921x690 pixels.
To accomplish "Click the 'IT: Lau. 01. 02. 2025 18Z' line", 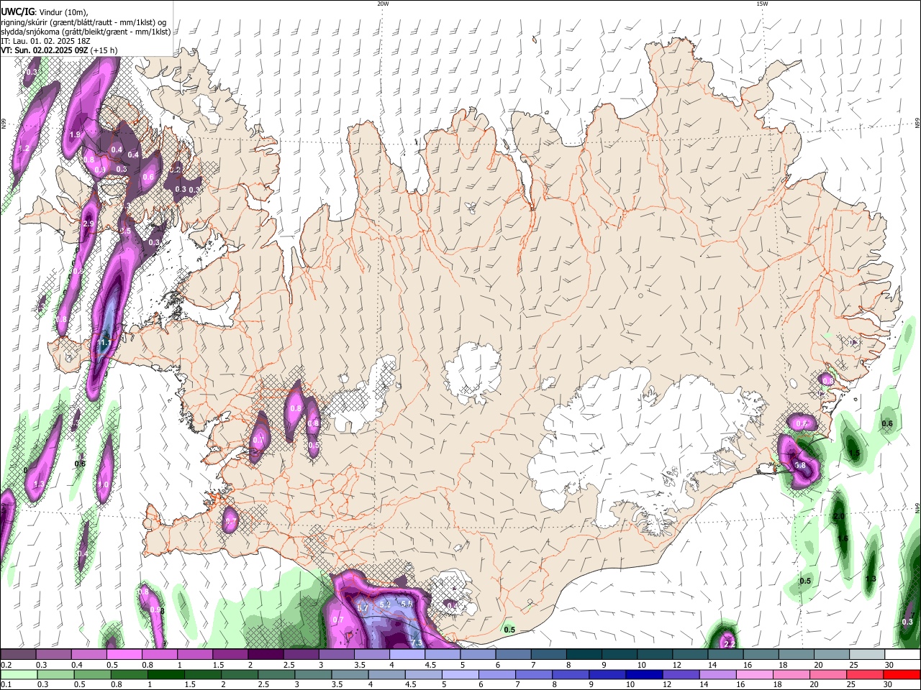I will click(44, 41).
